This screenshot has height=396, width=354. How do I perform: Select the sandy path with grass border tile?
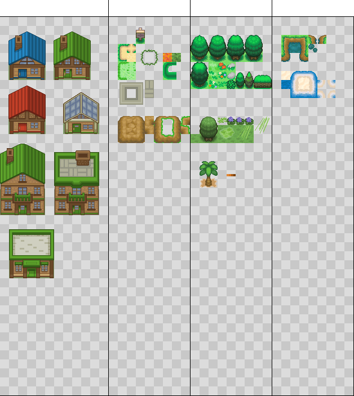pyautogui.click(x=127, y=53)
